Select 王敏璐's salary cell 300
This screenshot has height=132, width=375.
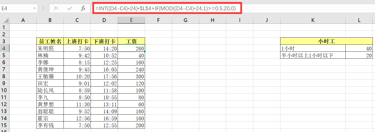coord(131,76)
